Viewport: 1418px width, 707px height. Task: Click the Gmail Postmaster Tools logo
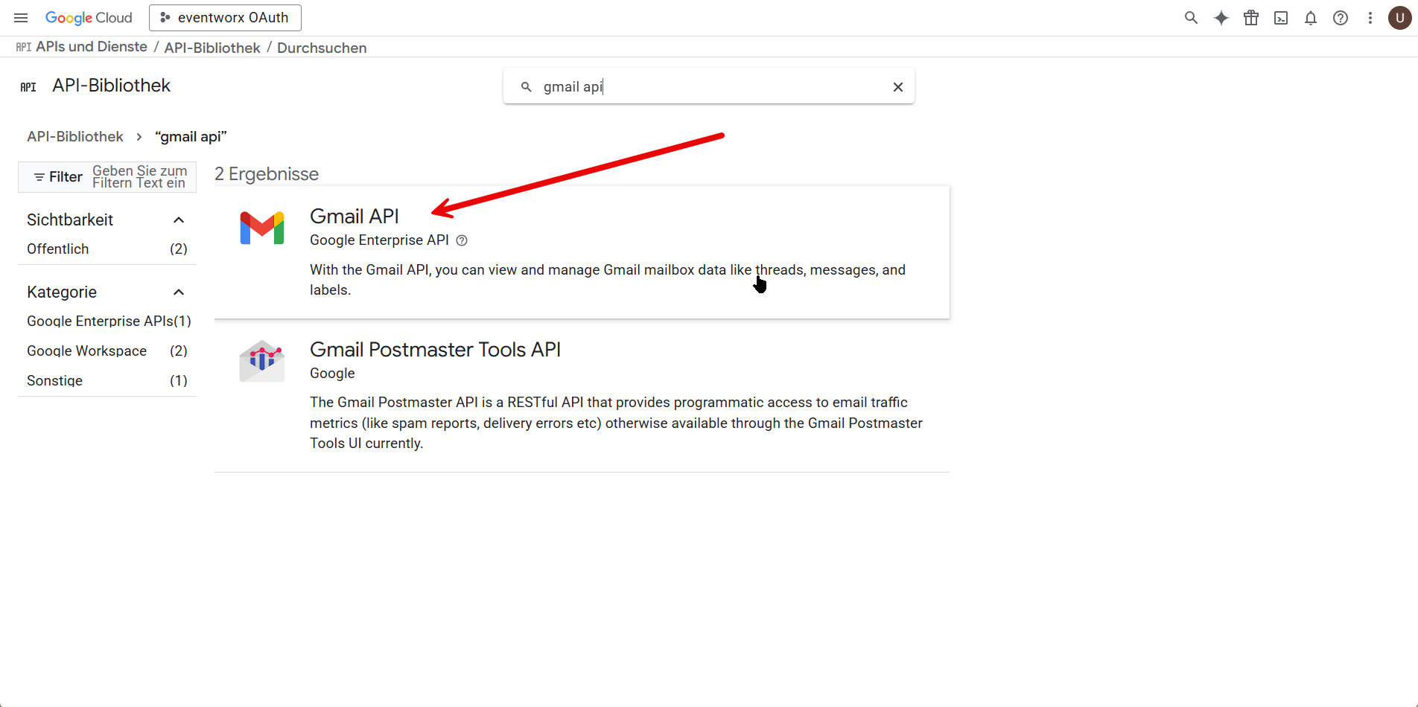tap(262, 361)
